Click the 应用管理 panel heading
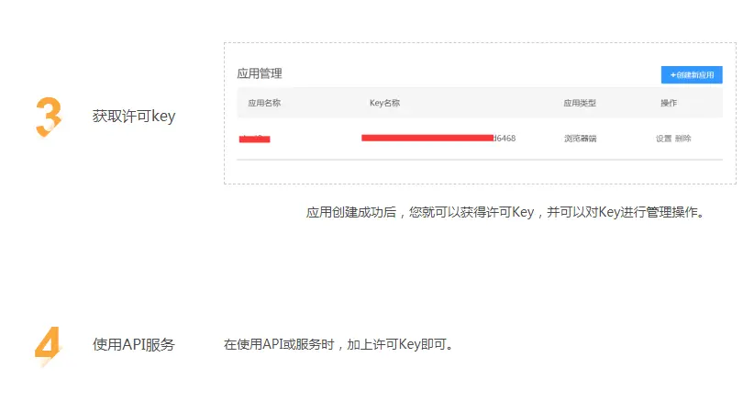The image size is (743, 413). (260, 73)
